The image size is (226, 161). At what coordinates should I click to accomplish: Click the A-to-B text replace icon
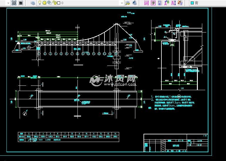[166, 3]
